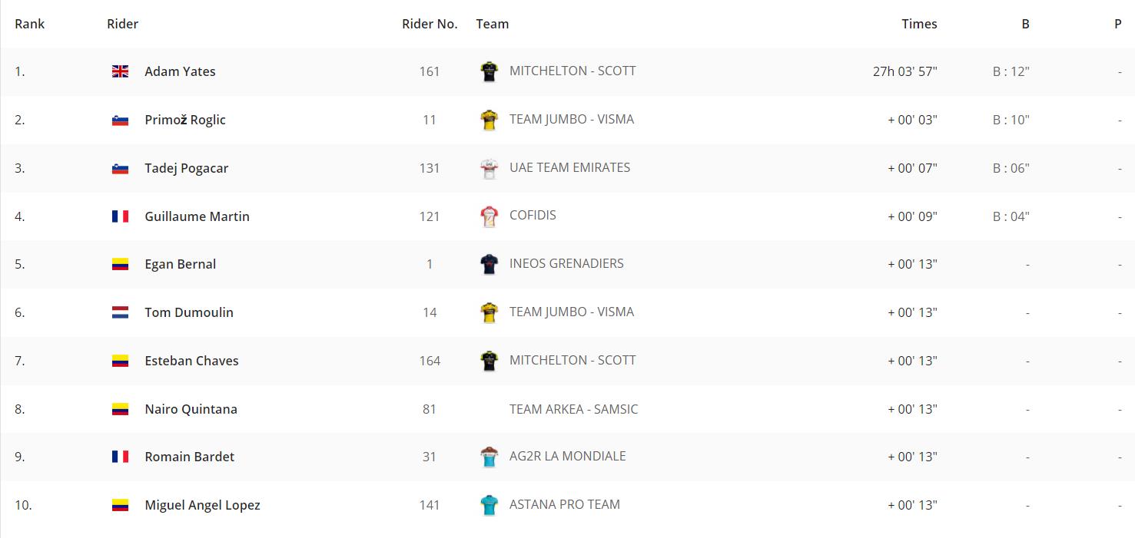Click the British flag beside Adam Yates
This screenshot has width=1135, height=538.
(x=120, y=71)
